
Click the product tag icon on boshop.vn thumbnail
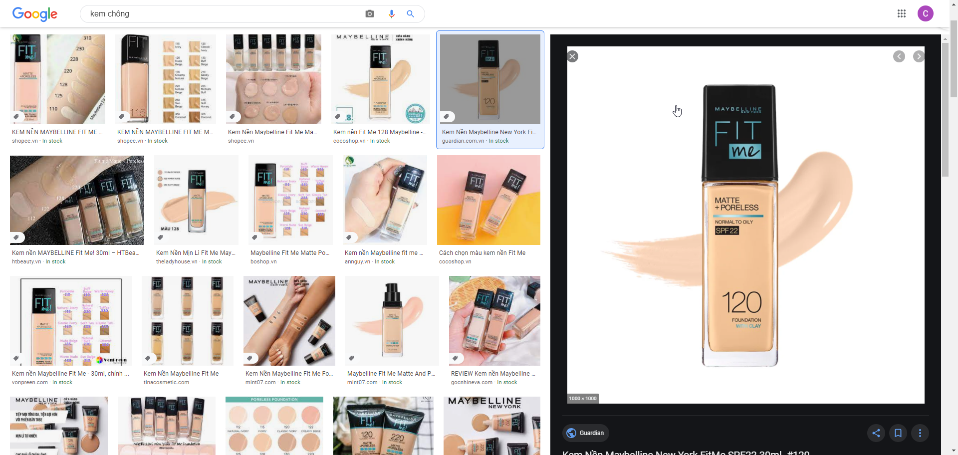click(255, 237)
